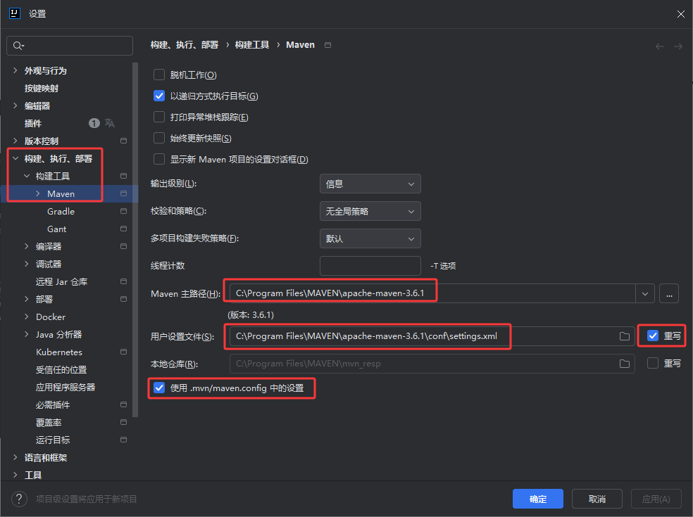Image resolution: width=693 pixels, height=517 pixels.
Task: Click the 取消 button
Action: click(597, 499)
